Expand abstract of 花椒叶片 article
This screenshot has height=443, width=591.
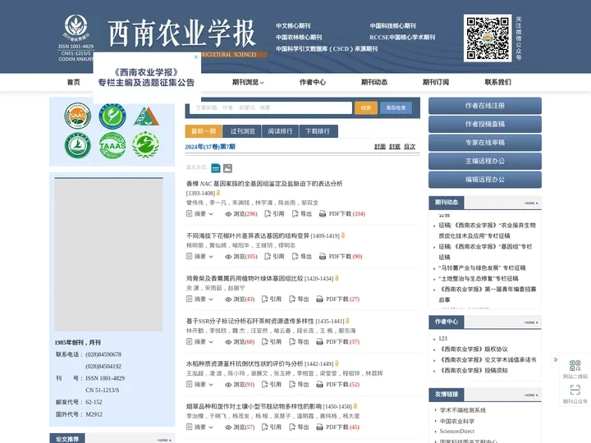(x=199, y=257)
